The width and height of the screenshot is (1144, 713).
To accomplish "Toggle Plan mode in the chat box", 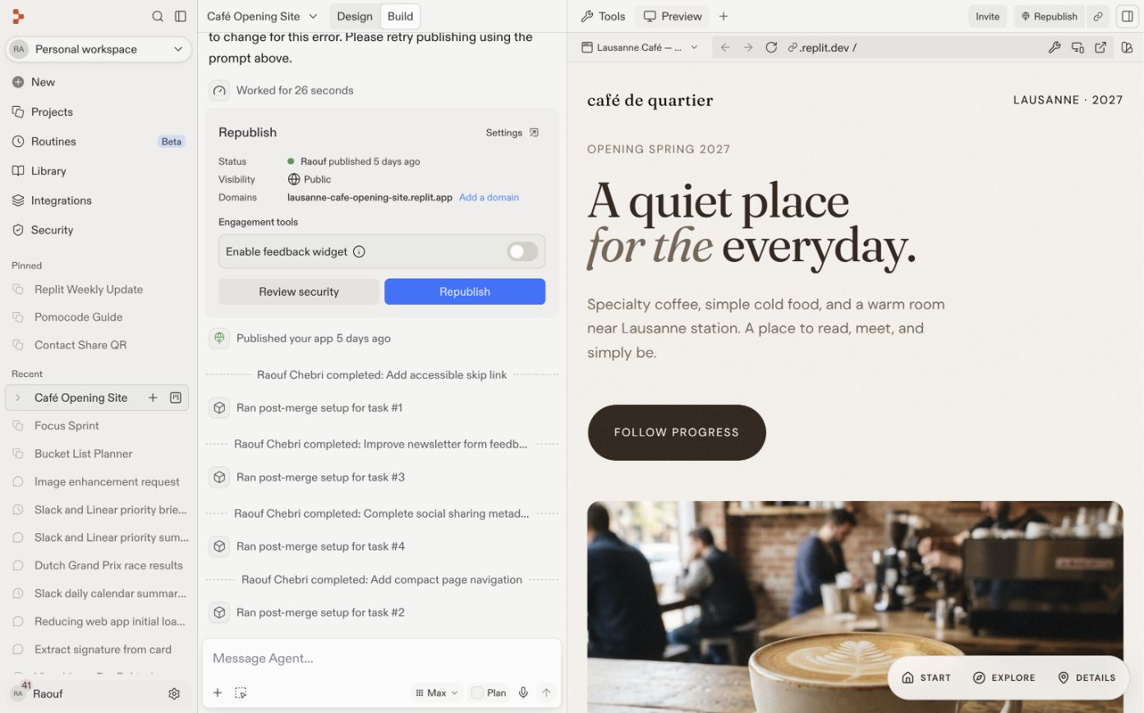I will (x=489, y=692).
